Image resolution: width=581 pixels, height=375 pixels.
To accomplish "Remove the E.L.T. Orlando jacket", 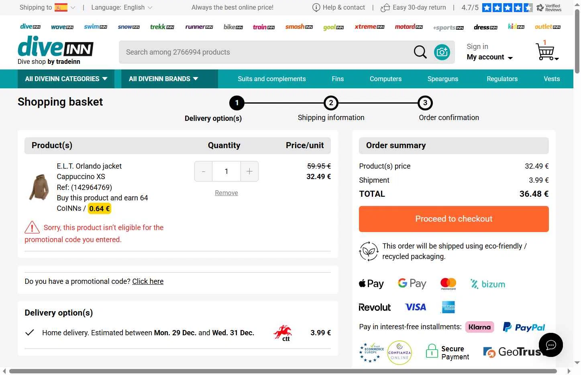I will (226, 193).
